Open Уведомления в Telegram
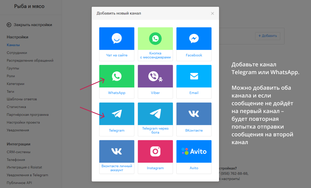 (x=27, y=175)
